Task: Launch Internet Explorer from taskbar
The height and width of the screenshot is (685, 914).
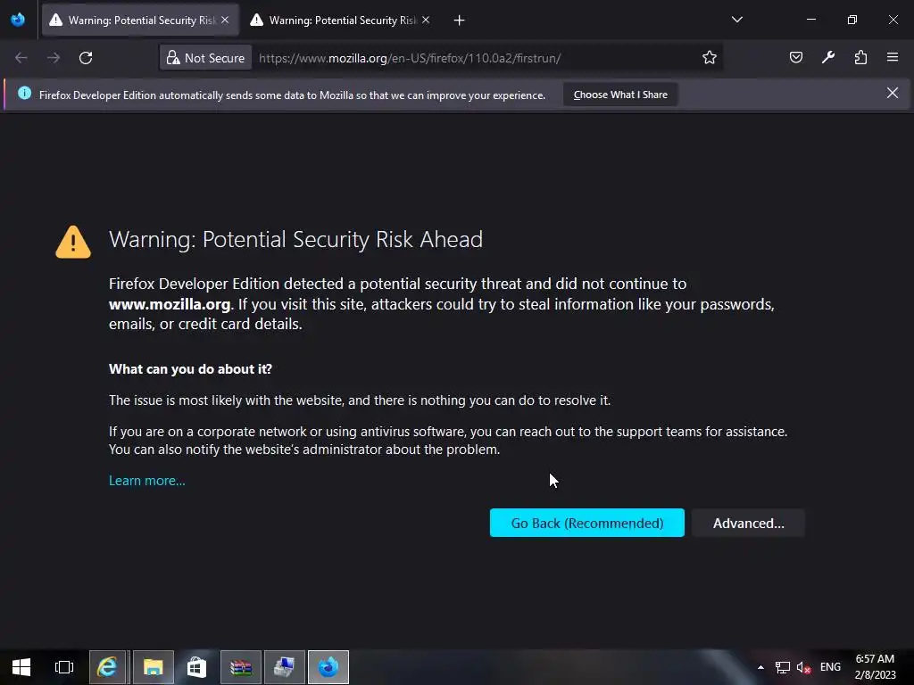Action: tap(107, 667)
